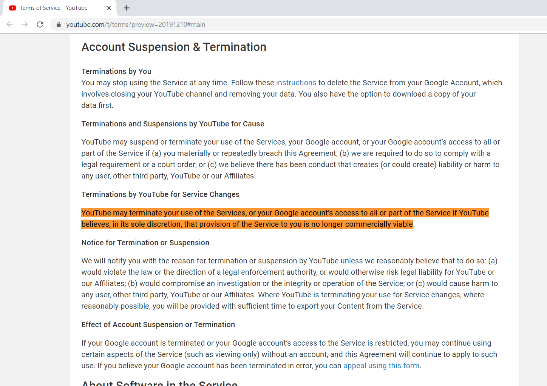Screen dimensions: 547x386
Task: Close the Terms of Service tab
Action: (x=109, y=8)
